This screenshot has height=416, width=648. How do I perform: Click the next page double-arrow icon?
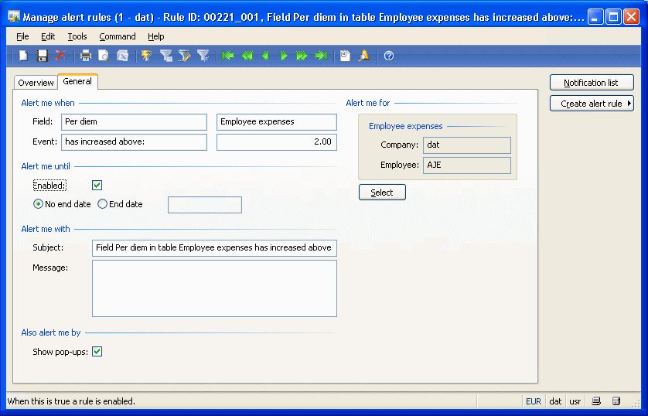302,56
